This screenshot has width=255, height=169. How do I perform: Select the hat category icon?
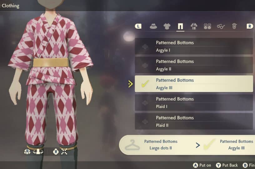coord(153,26)
